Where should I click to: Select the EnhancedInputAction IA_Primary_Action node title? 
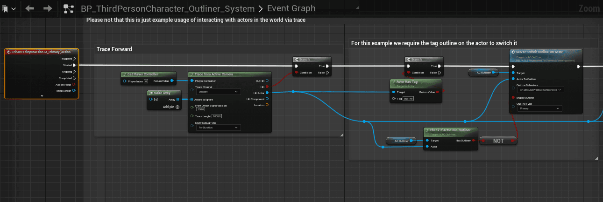pyautogui.click(x=42, y=52)
